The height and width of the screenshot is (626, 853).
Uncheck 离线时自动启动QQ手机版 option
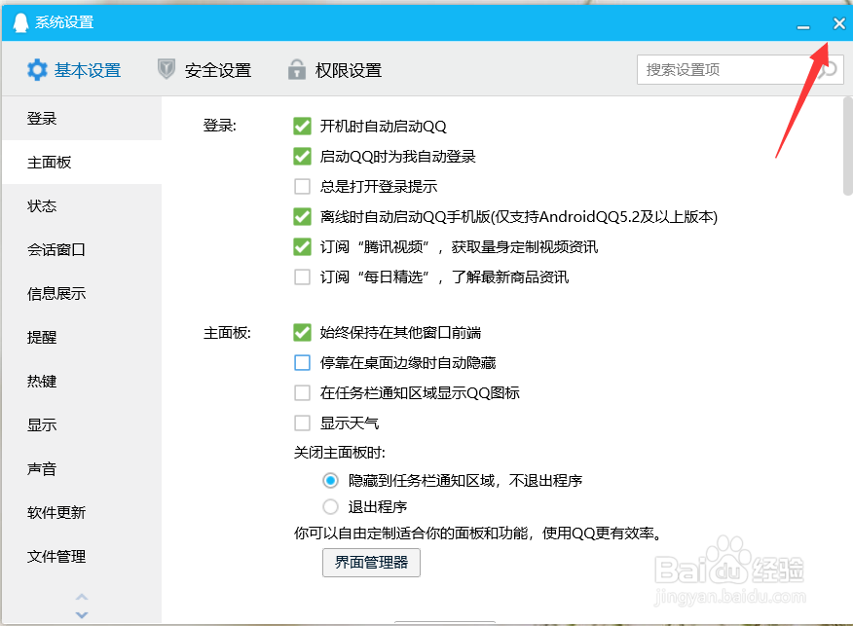click(x=302, y=216)
